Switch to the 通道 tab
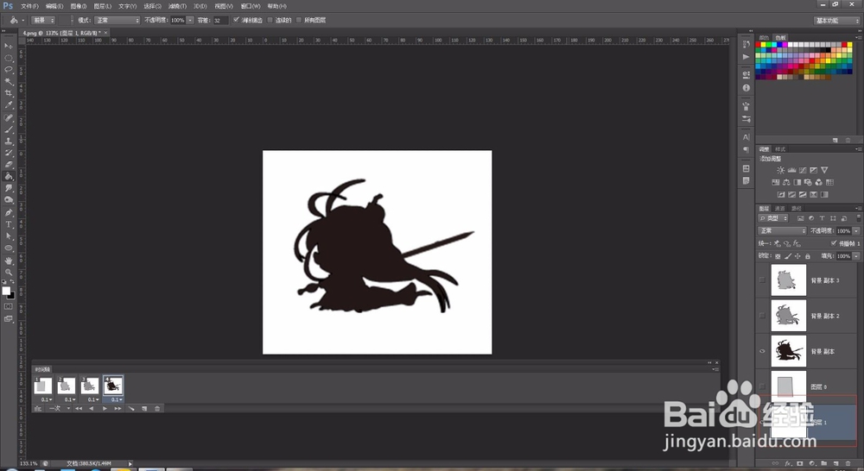Viewport: 864px width, 471px height. tap(779, 209)
